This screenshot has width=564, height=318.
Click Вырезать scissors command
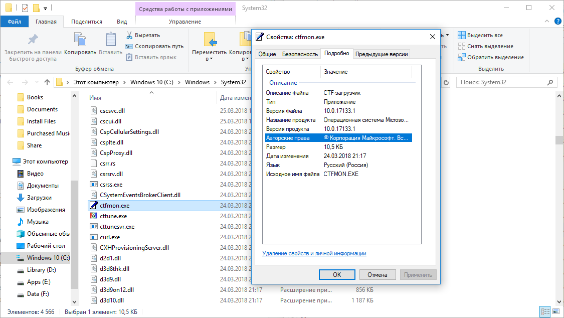(x=143, y=35)
